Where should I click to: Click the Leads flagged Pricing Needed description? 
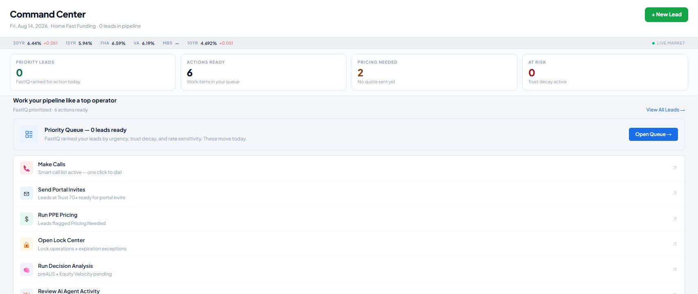(x=72, y=223)
